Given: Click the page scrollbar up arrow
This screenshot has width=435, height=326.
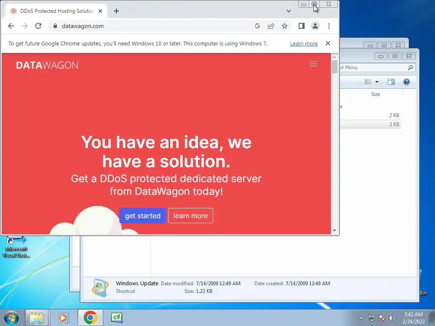Looking at the screenshot, I should coord(335,57).
